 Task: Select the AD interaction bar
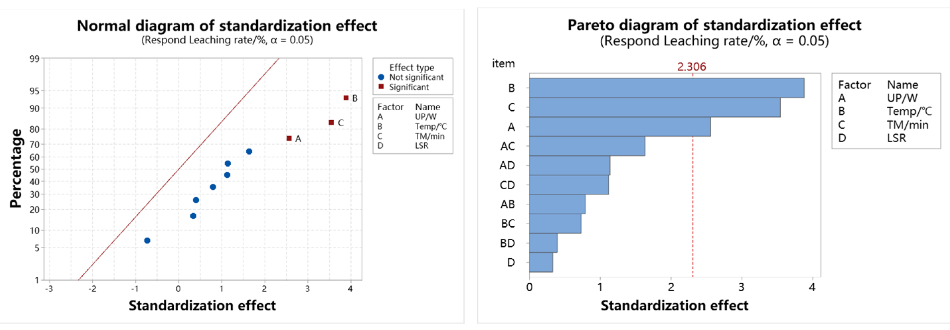point(569,166)
